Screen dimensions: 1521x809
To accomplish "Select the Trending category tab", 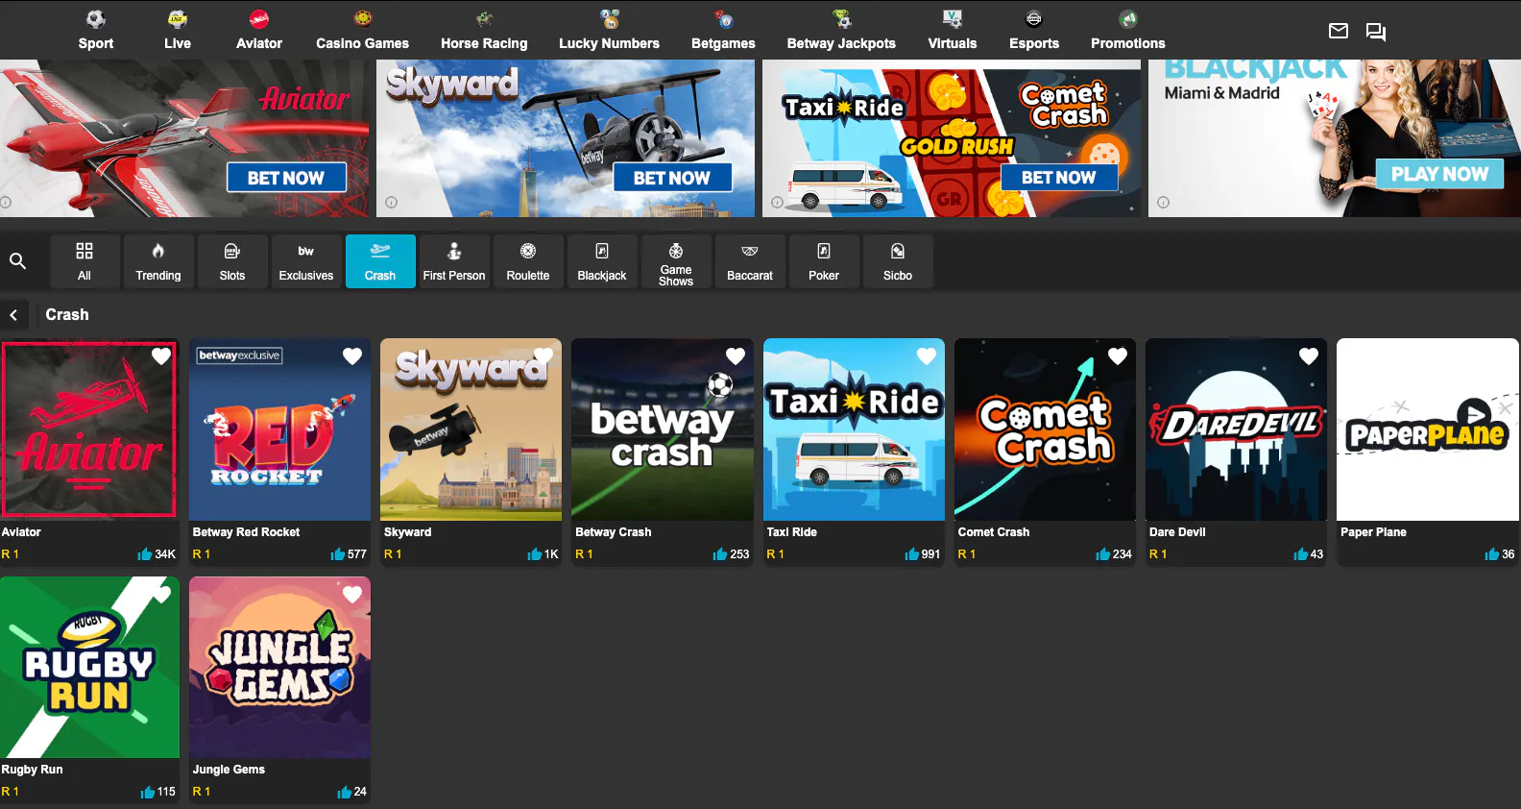I will (x=158, y=261).
